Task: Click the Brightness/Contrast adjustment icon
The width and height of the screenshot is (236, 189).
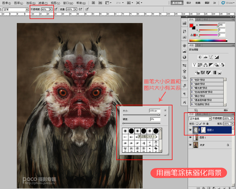Action: (199, 57)
